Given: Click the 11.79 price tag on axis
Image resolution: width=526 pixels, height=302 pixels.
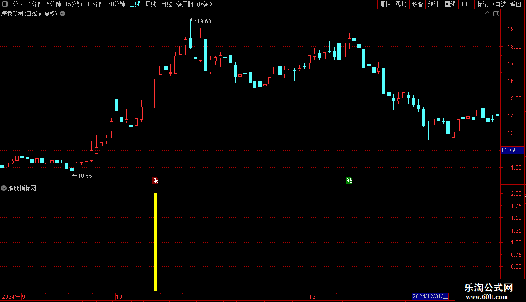Looking at the screenshot, I should point(512,151).
